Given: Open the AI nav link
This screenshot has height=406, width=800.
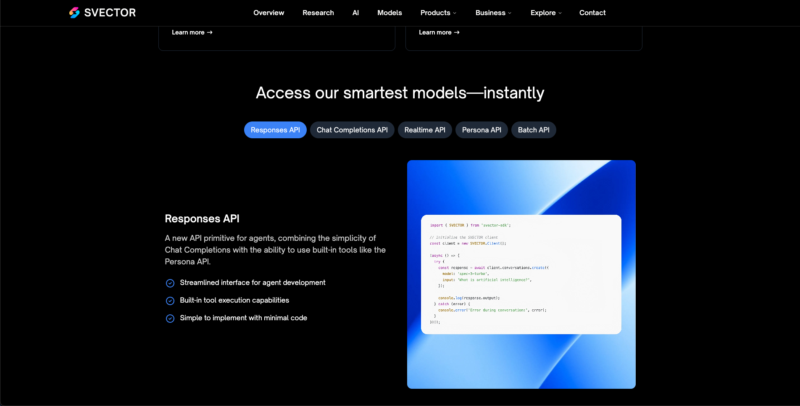Looking at the screenshot, I should pos(355,13).
